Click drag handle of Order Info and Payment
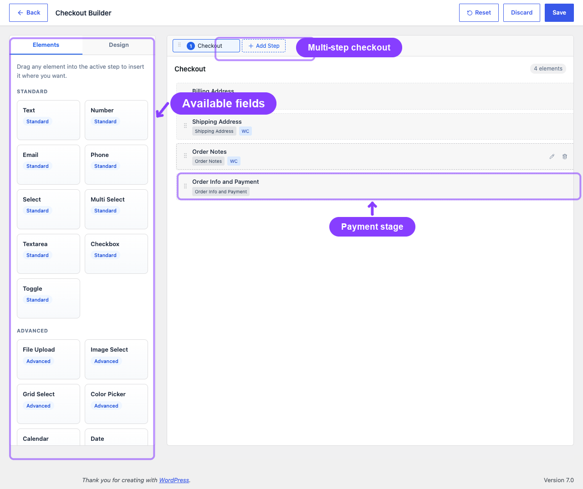Viewport: 583px width, 489px height. 185,186
